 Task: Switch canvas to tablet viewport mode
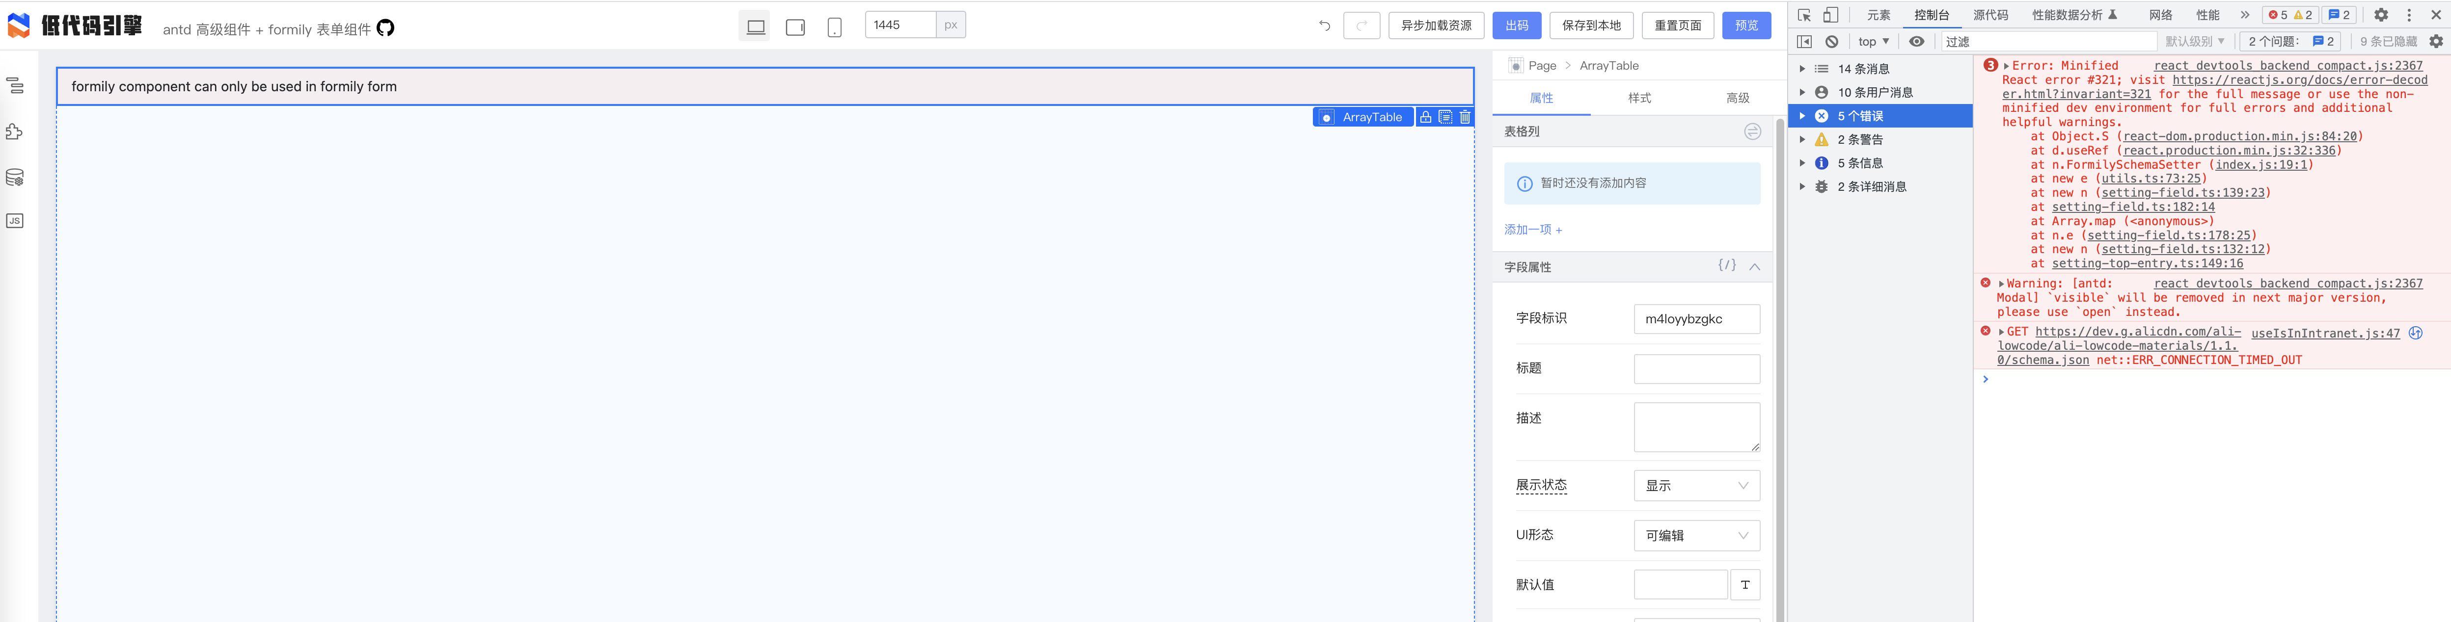tap(794, 26)
